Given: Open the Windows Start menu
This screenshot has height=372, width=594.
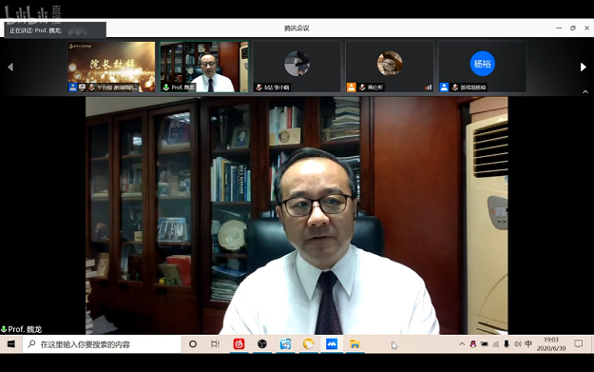Looking at the screenshot, I should click(x=11, y=344).
